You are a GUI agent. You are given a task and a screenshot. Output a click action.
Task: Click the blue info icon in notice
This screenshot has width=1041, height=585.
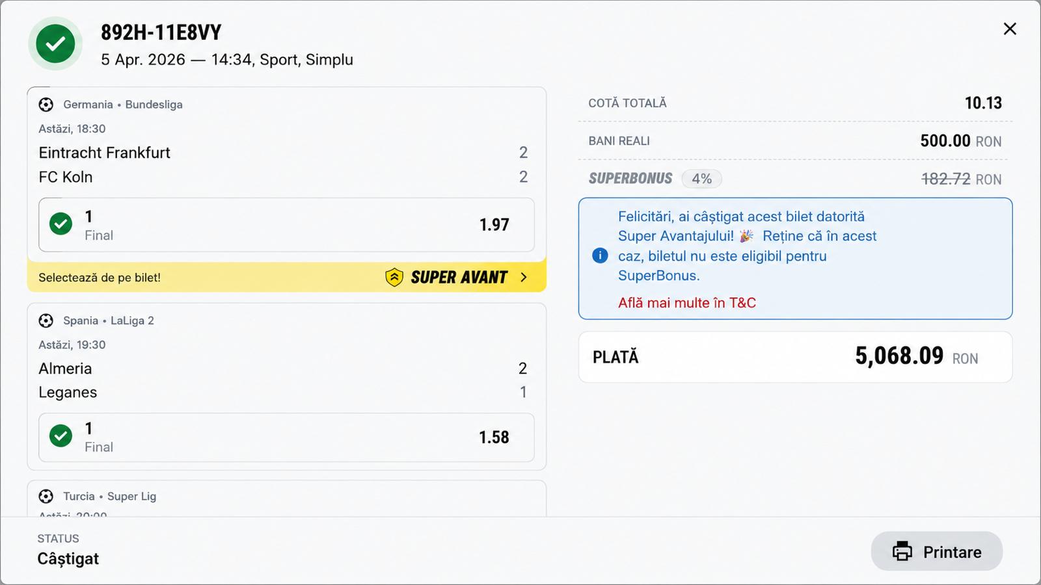click(x=600, y=255)
